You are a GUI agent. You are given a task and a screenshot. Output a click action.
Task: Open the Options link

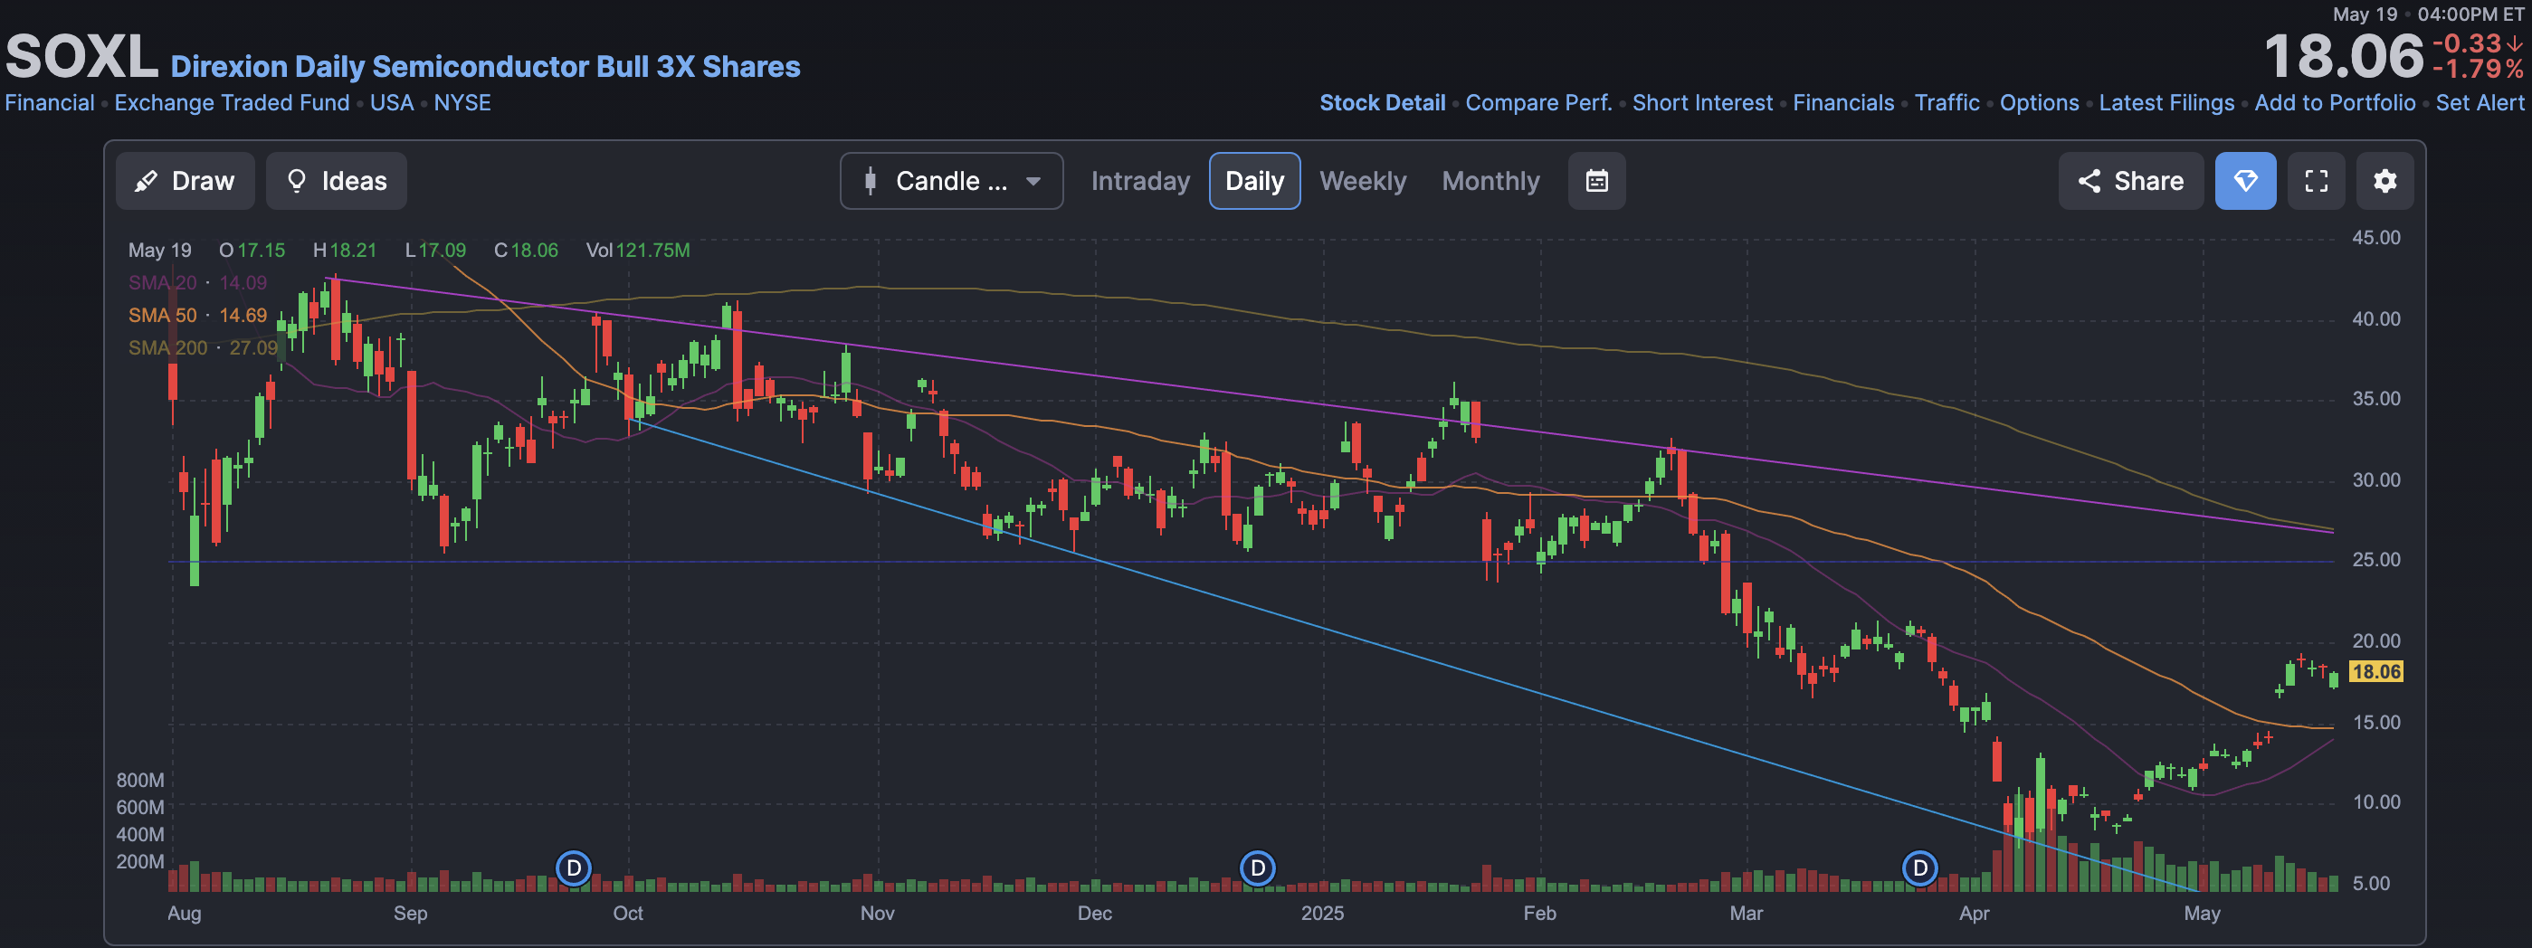coord(2039,103)
